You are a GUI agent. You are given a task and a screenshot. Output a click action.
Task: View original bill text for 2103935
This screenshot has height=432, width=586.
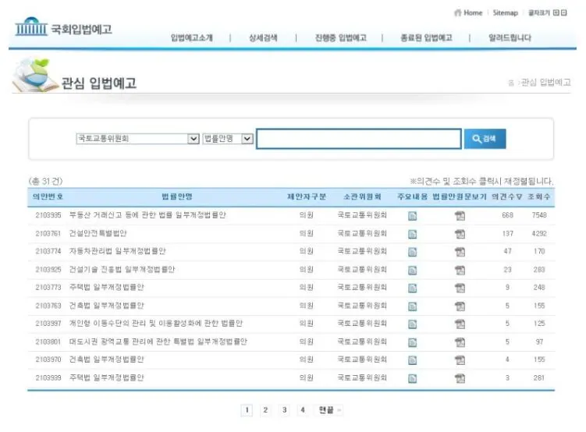coord(460,215)
